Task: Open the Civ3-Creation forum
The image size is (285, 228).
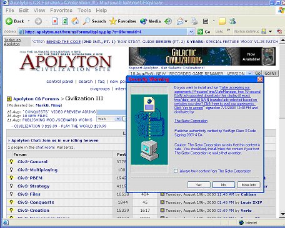Action: click(33, 211)
